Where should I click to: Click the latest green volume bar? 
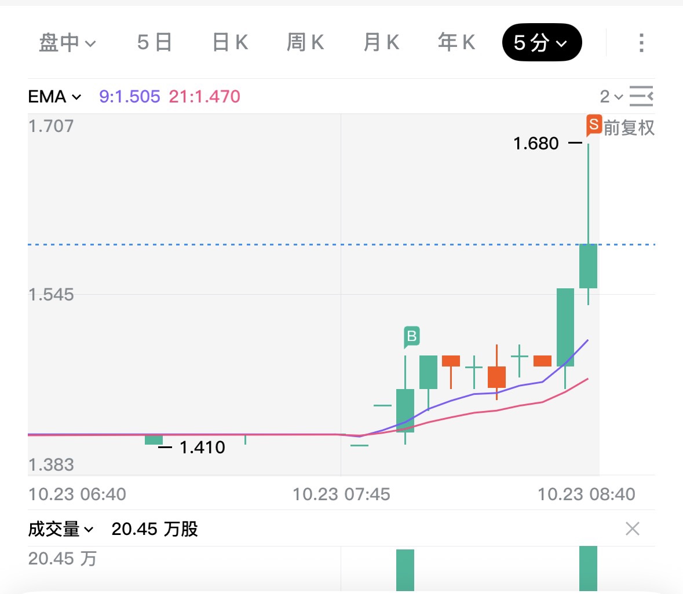pos(588,569)
